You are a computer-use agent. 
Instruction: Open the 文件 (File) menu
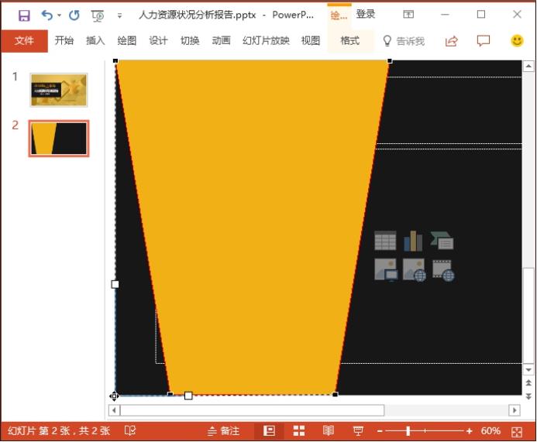click(x=24, y=41)
